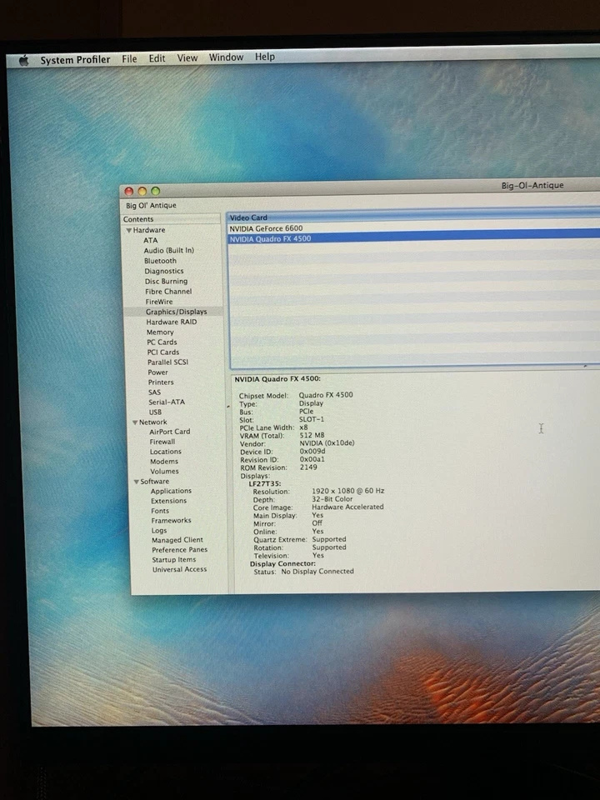
Task: Open the System Profiler menu
Action: click(75, 60)
